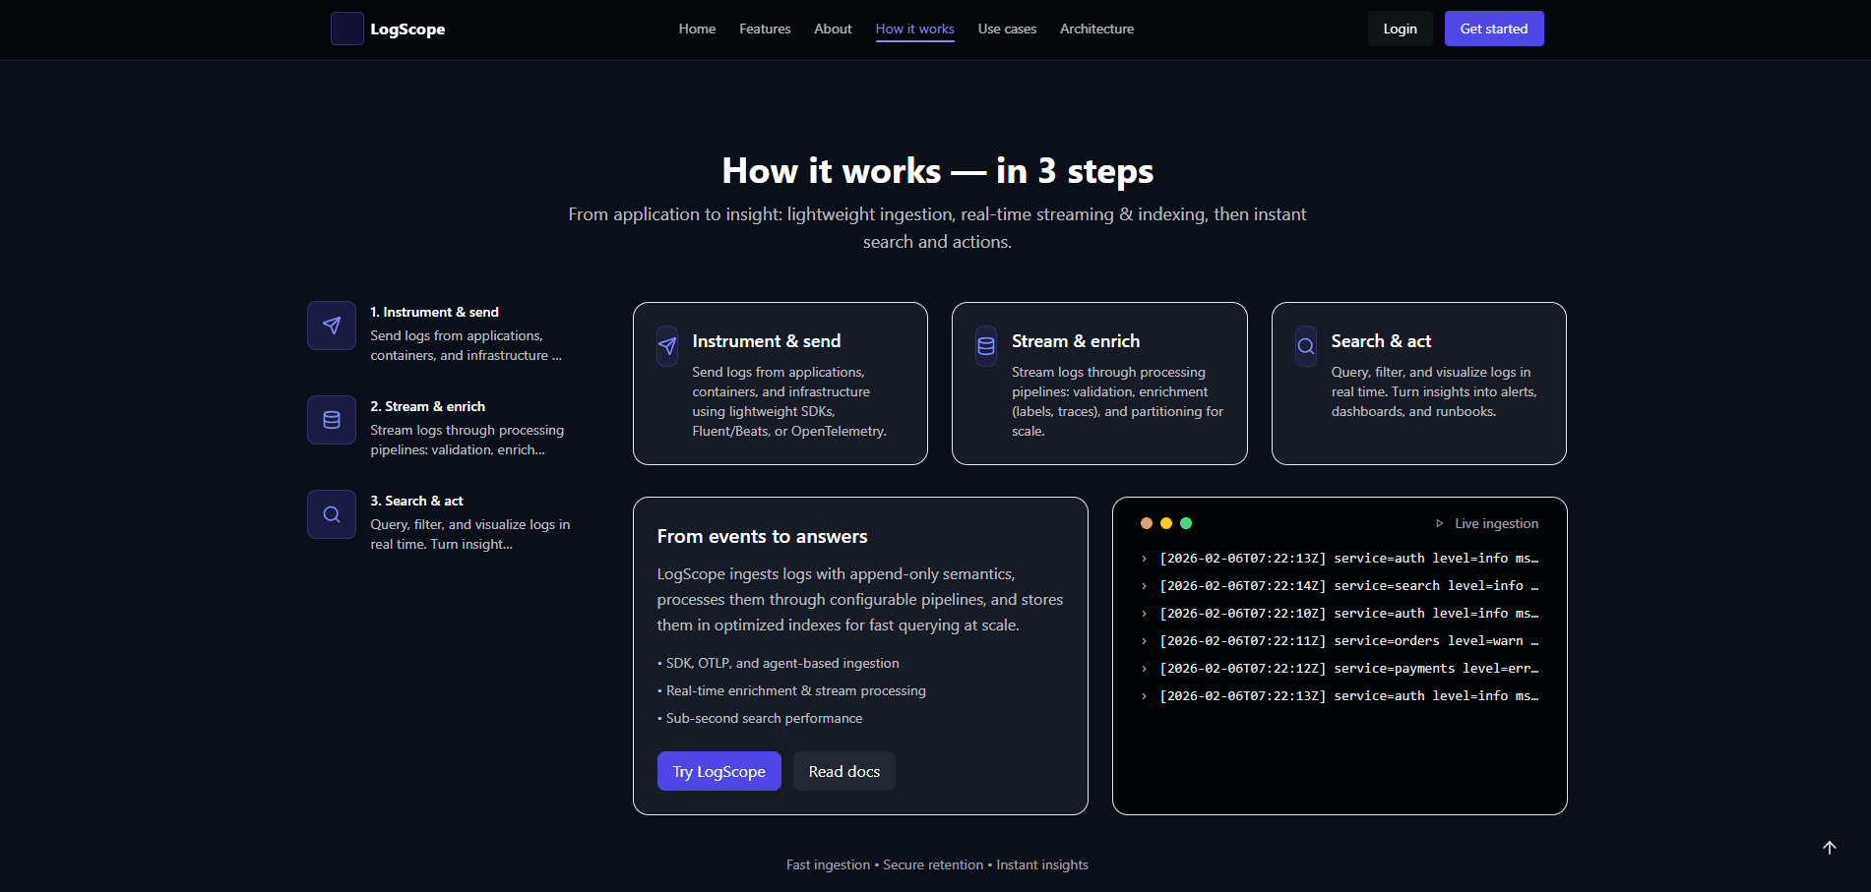Click the Try LogScope button
Viewport: 1871px width, 892px height.
[x=718, y=771]
